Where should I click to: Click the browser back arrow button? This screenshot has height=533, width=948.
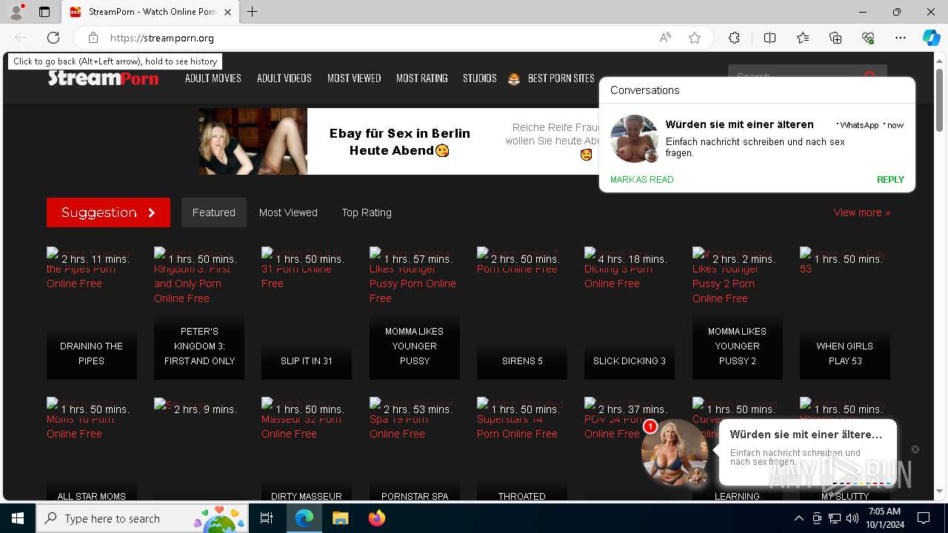pyautogui.click(x=21, y=38)
